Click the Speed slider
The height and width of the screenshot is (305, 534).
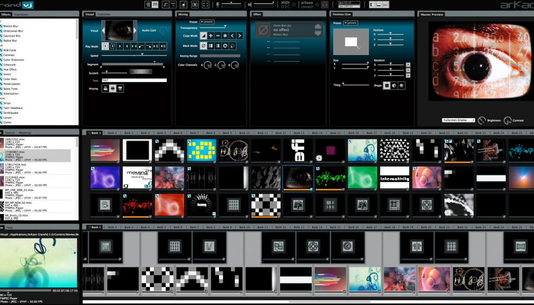click(x=134, y=55)
